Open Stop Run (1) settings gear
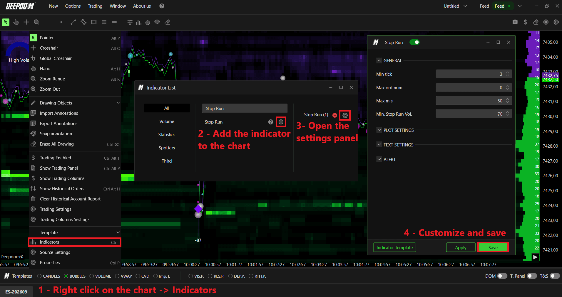 click(x=345, y=115)
